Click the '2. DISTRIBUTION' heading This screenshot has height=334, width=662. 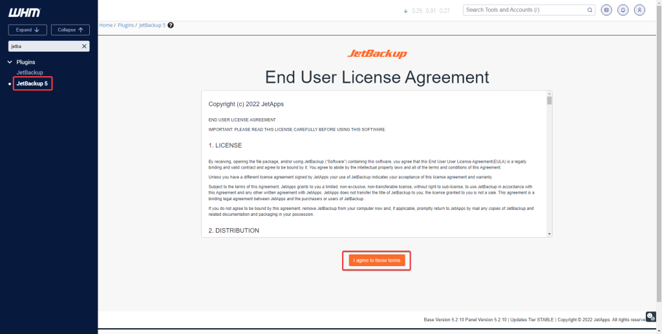click(233, 231)
